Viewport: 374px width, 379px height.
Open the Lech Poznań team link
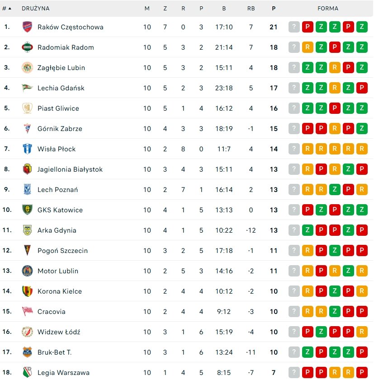(x=57, y=190)
